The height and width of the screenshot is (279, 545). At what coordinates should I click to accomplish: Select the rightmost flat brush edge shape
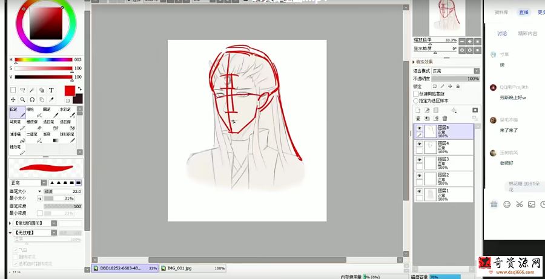click(79, 183)
